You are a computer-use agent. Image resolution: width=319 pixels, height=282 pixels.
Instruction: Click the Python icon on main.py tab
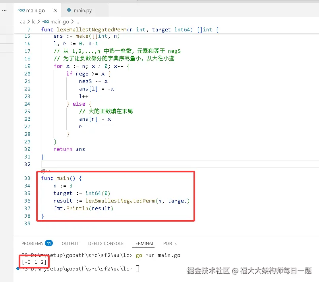[69, 10]
